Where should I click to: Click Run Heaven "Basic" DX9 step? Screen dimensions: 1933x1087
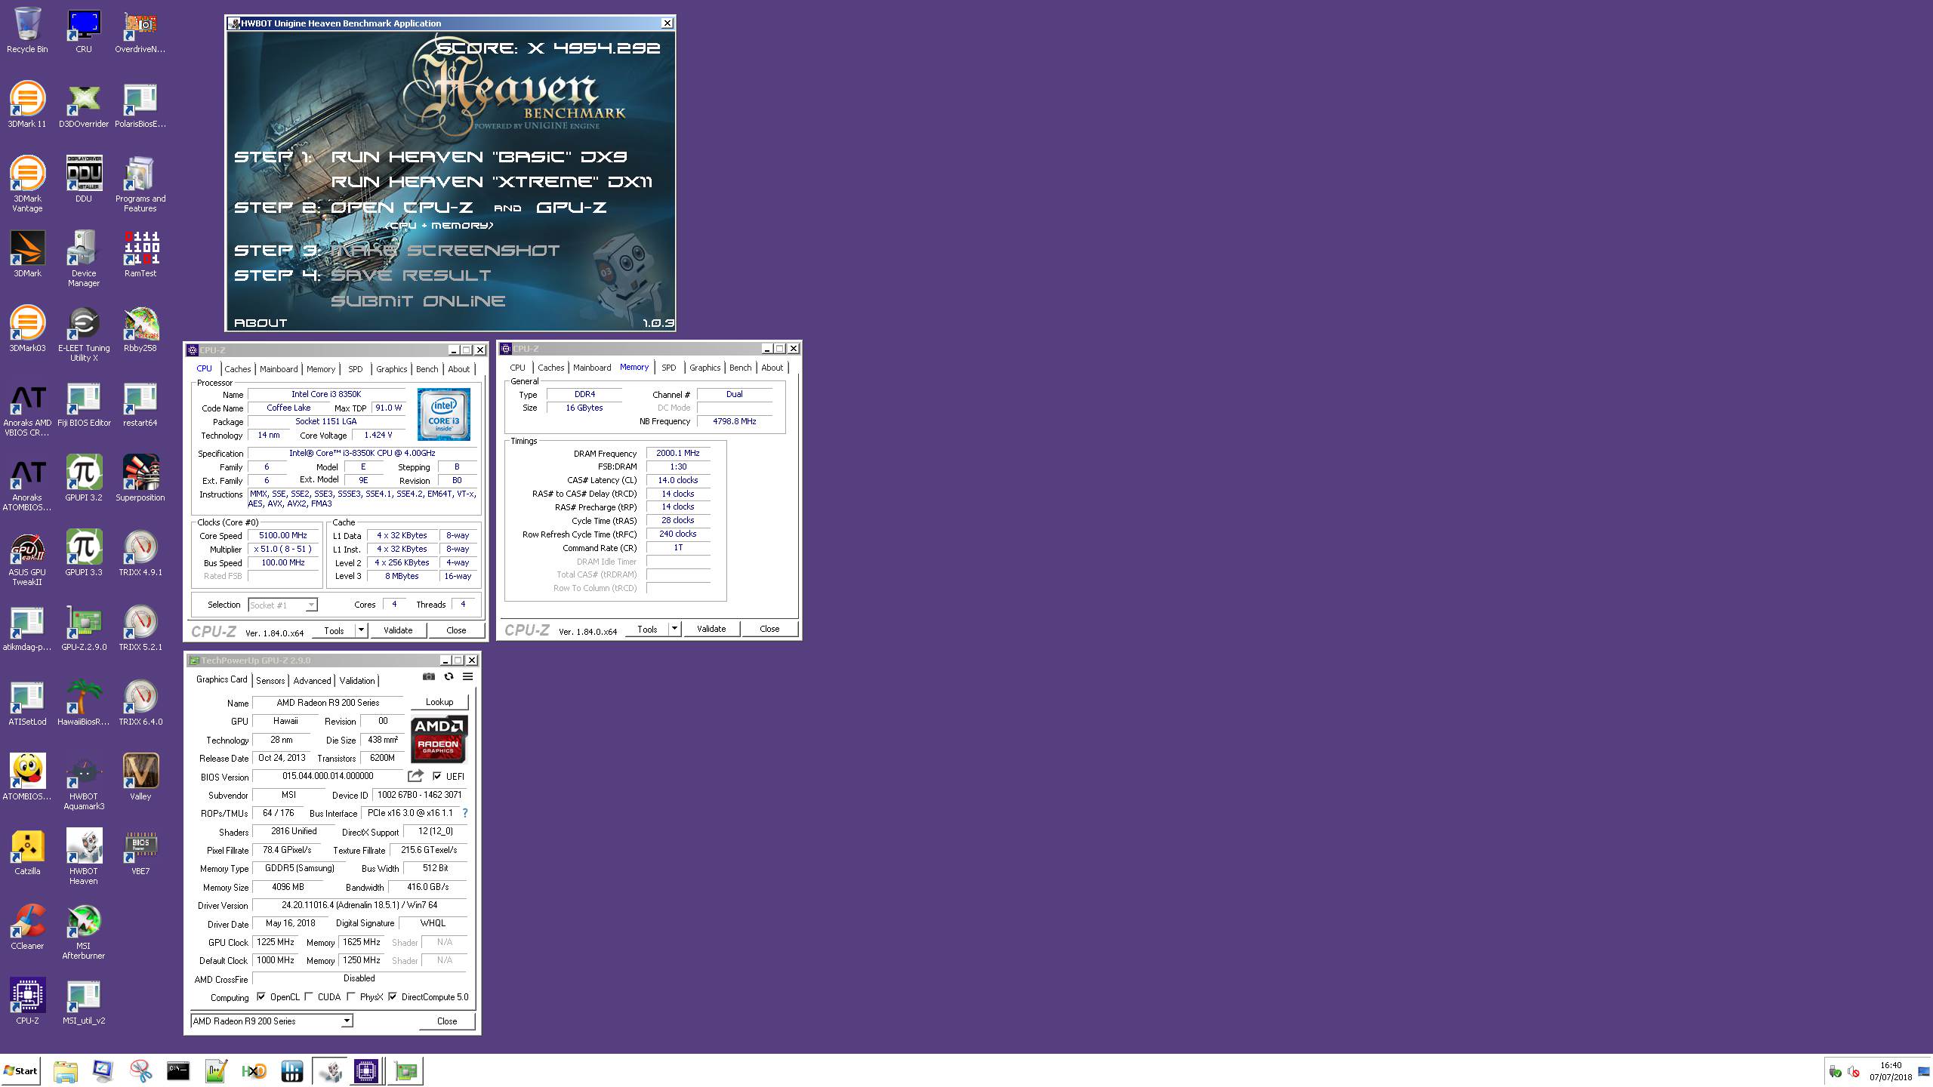(x=479, y=157)
